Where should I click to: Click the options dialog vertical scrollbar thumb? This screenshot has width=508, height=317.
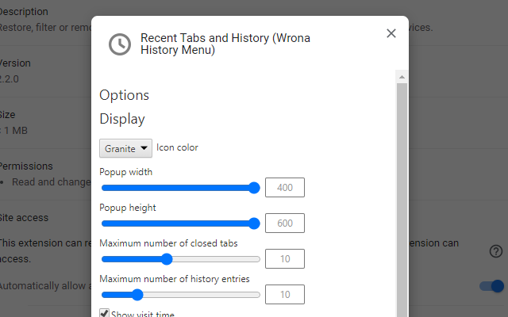click(402, 198)
